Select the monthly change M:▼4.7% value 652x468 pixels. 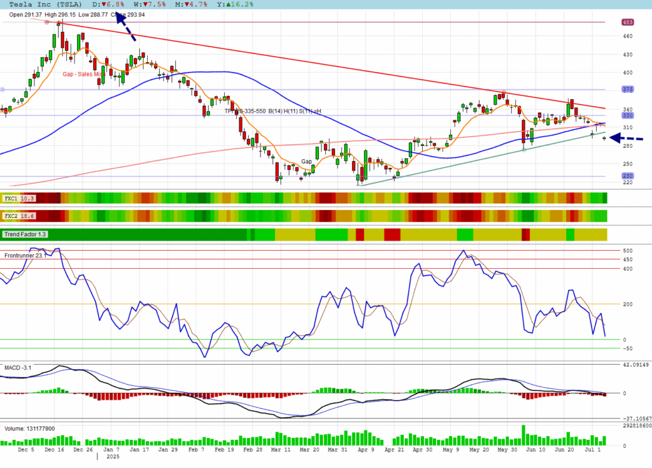[x=191, y=4]
